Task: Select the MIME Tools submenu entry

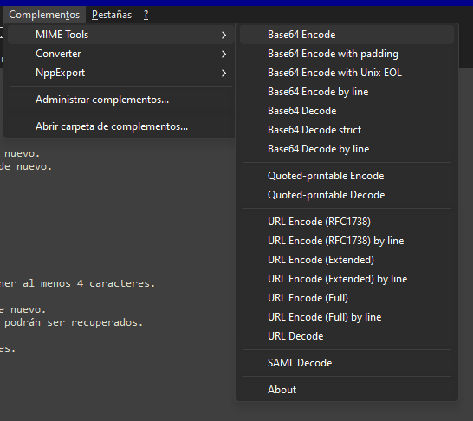Action: (121, 35)
